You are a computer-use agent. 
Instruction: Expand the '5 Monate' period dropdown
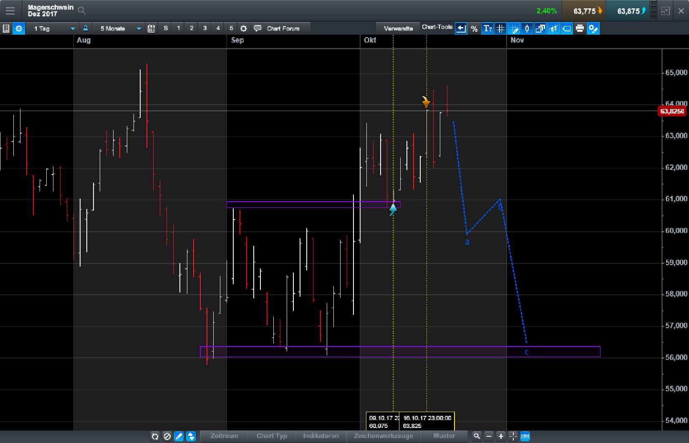coord(121,28)
